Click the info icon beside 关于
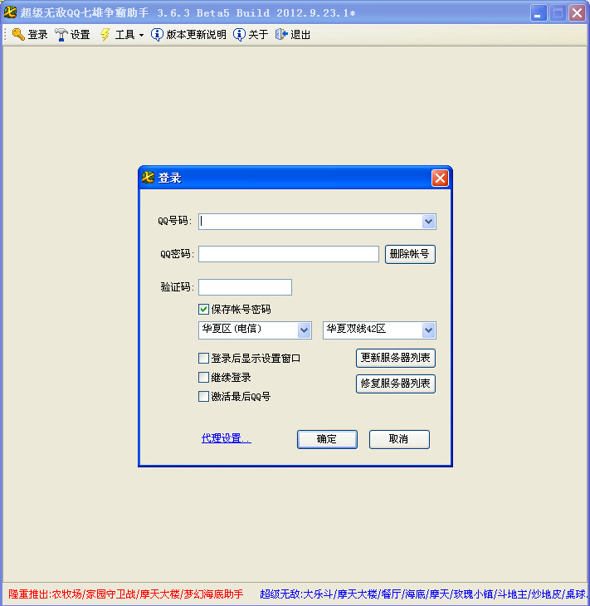This screenshot has height=606, width=590. coord(239,34)
